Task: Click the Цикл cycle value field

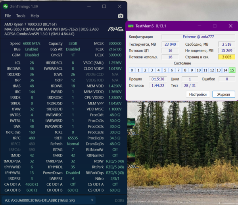Action: click(x=190, y=79)
